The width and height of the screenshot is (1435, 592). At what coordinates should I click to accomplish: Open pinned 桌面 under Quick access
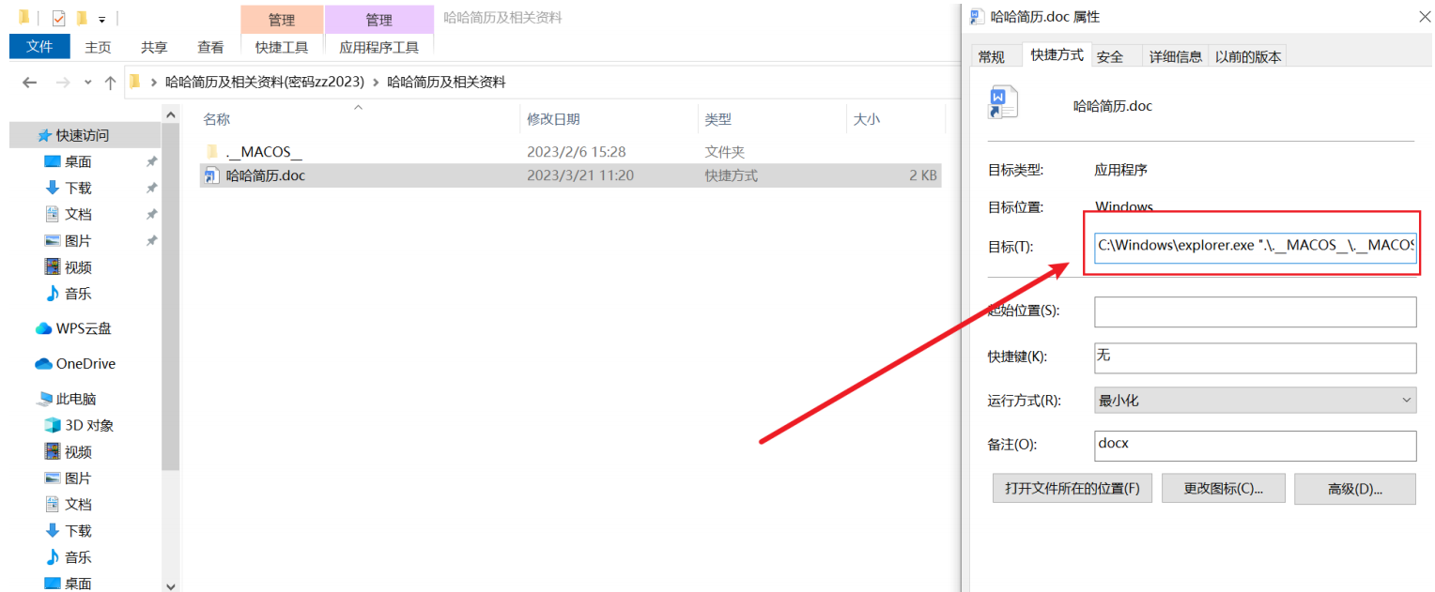pos(78,161)
